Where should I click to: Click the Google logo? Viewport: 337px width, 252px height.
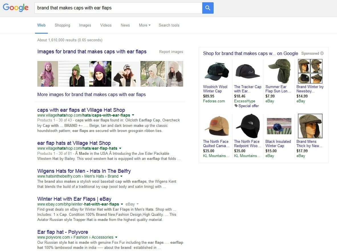[15, 8]
